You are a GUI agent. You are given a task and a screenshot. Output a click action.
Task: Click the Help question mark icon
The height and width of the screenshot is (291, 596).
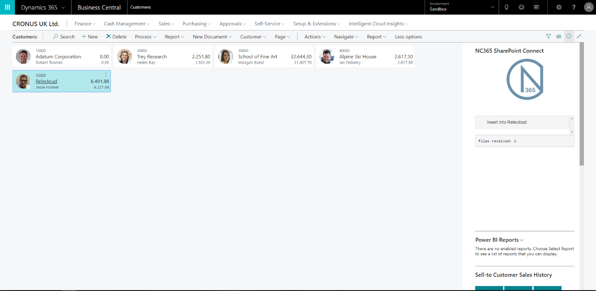click(x=574, y=7)
